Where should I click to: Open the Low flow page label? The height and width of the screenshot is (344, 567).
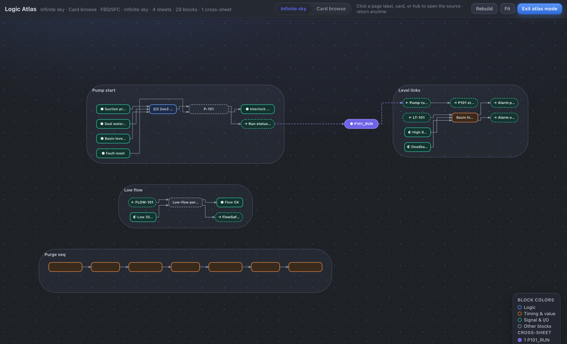pos(133,190)
